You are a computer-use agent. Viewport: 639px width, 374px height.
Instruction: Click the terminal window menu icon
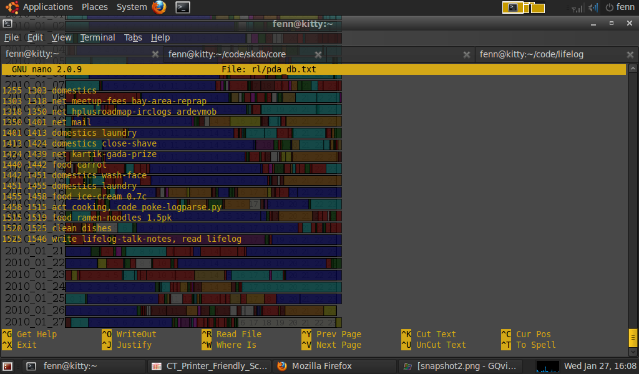pos(7,24)
